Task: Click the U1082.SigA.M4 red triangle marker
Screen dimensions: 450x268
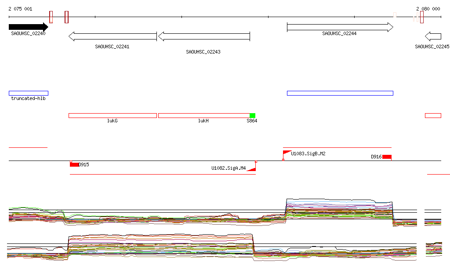Action: (252, 168)
